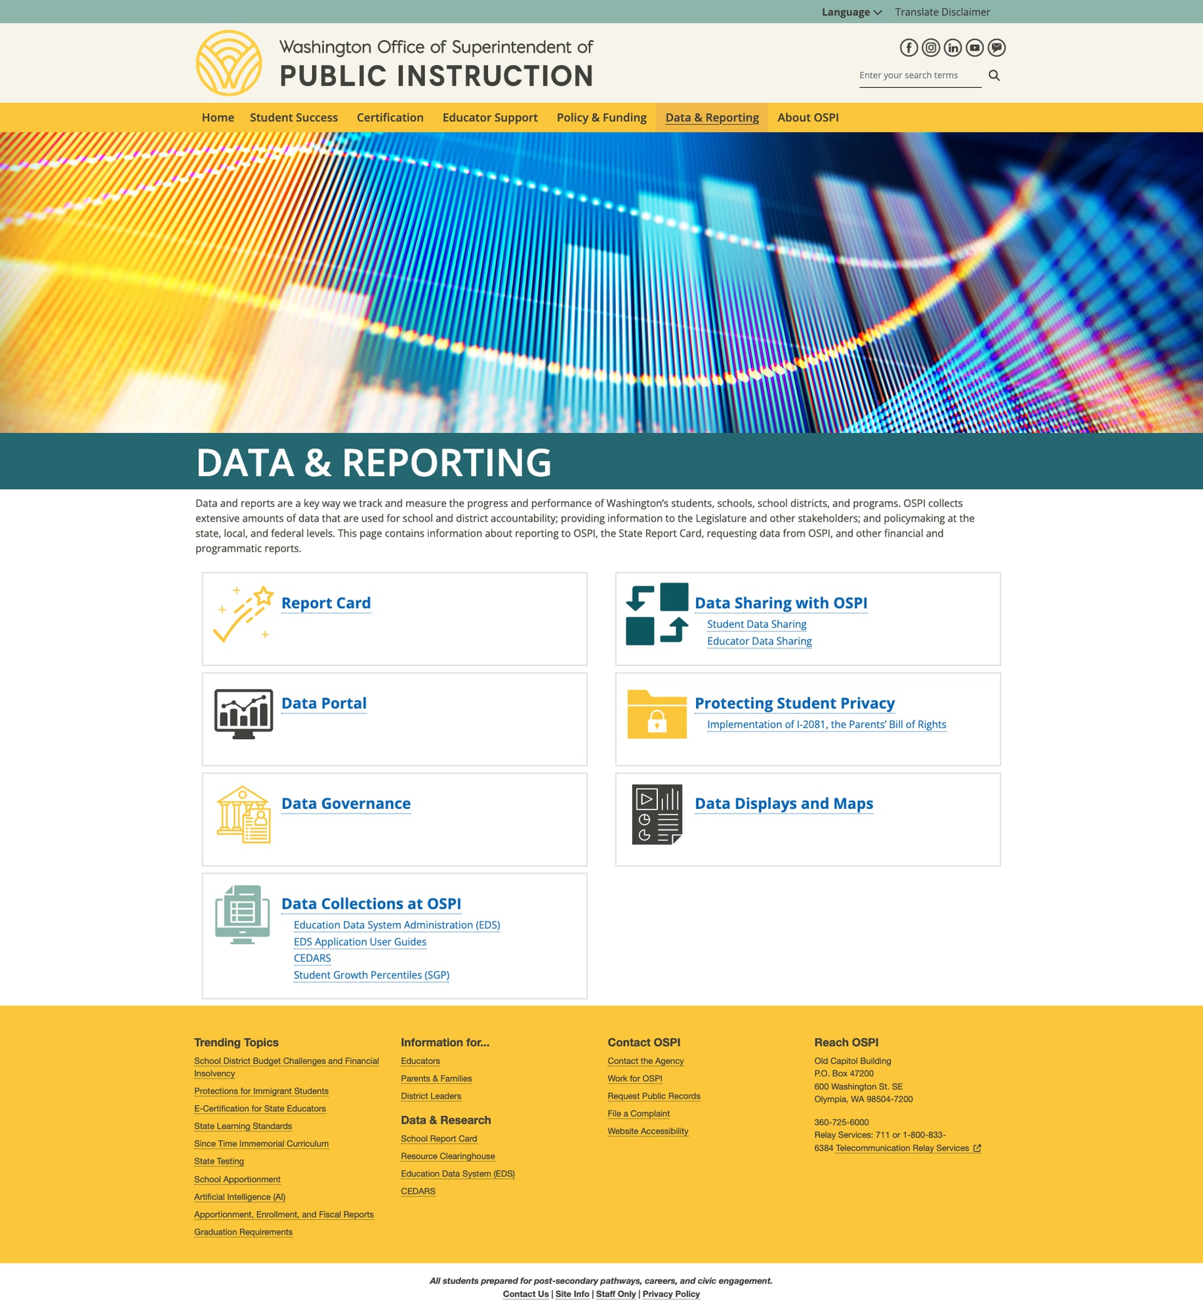This screenshot has height=1312, width=1203.
Task: Open the Work for OSPI link
Action: [635, 1078]
